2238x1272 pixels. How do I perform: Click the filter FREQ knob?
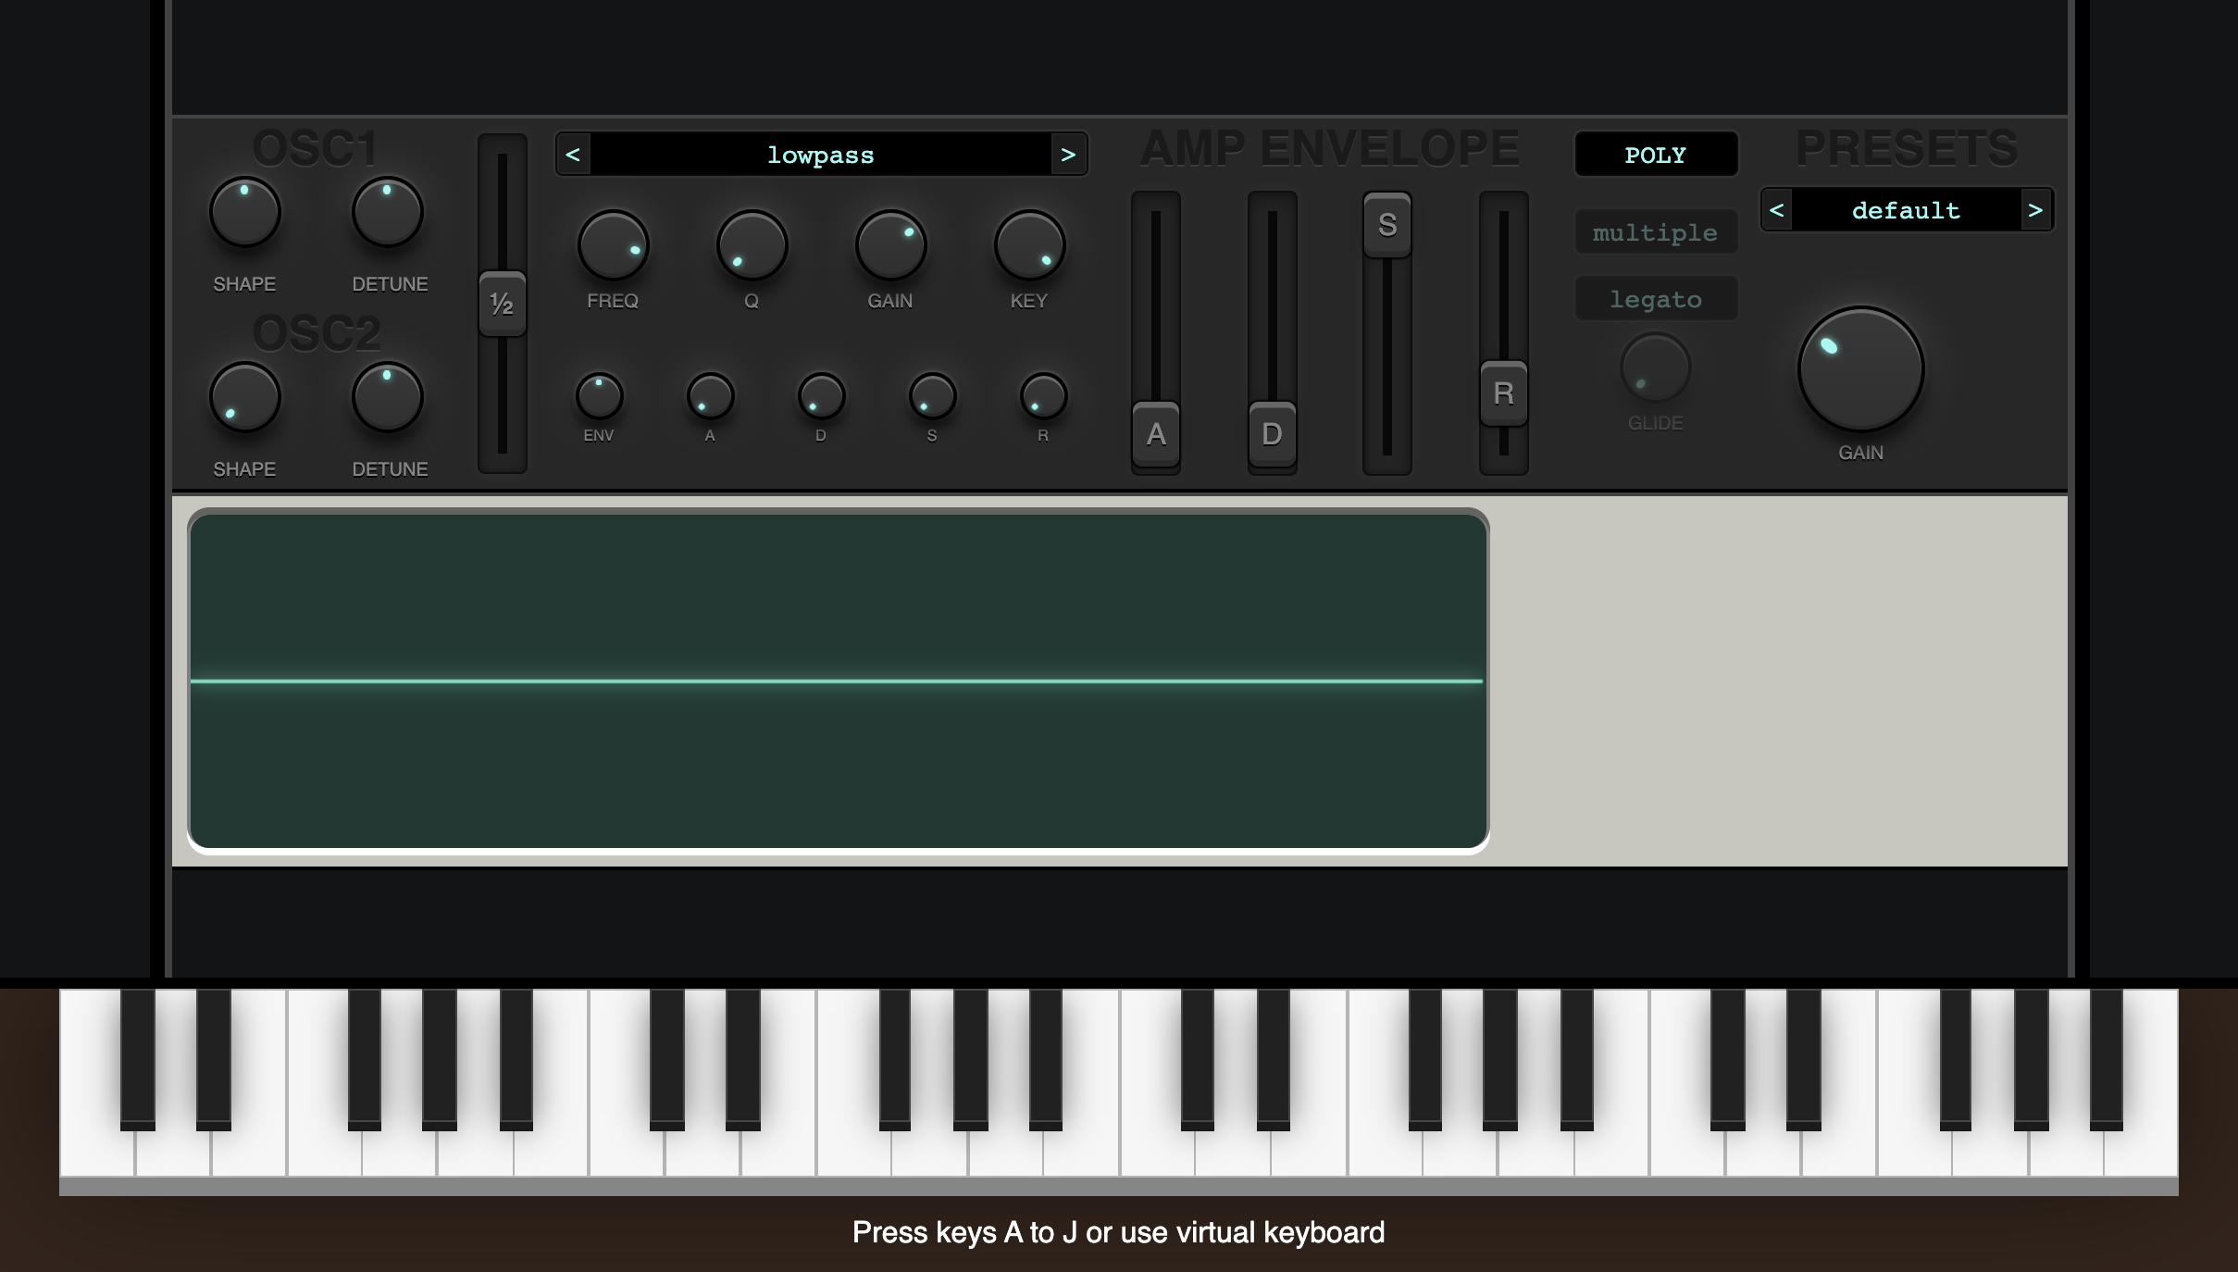pos(613,245)
